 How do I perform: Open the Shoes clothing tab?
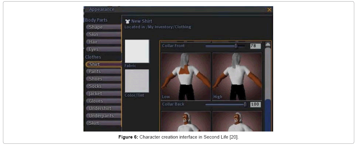tap(103, 79)
